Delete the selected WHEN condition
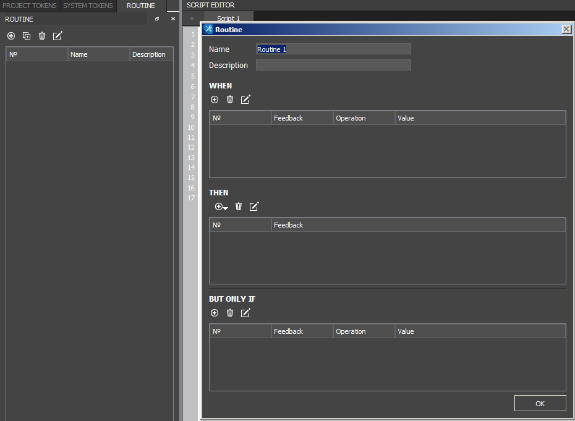 [230, 100]
